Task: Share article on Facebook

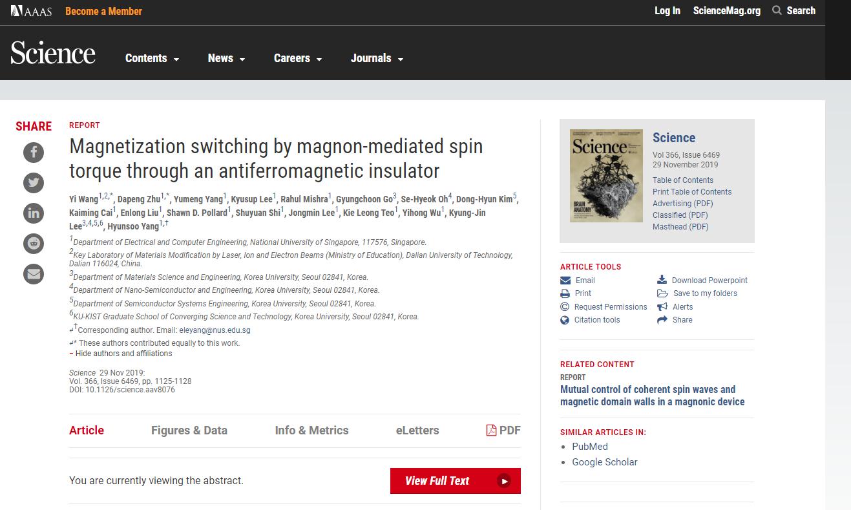Action: (x=34, y=152)
